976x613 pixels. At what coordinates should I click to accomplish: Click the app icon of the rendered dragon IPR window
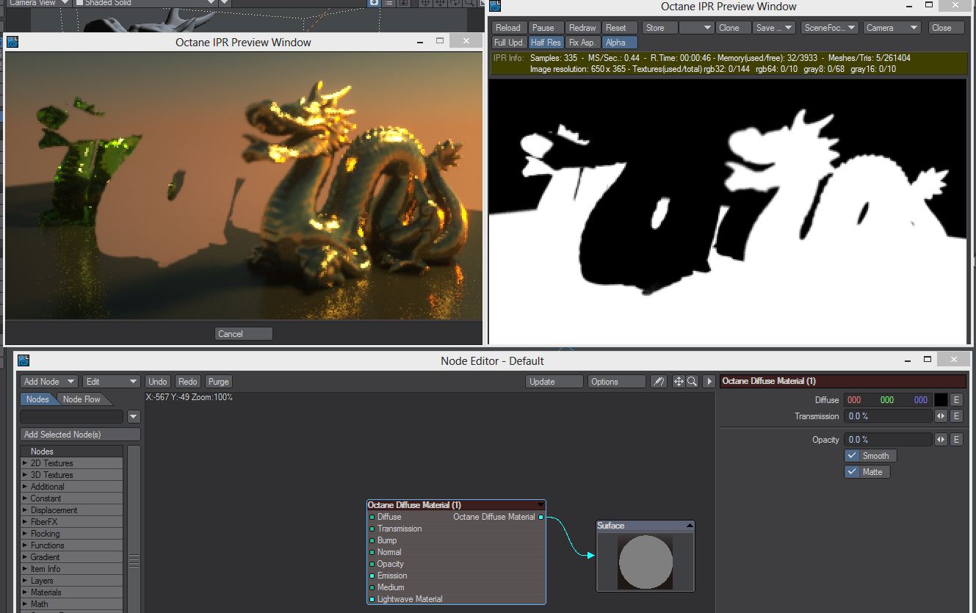pos(13,42)
